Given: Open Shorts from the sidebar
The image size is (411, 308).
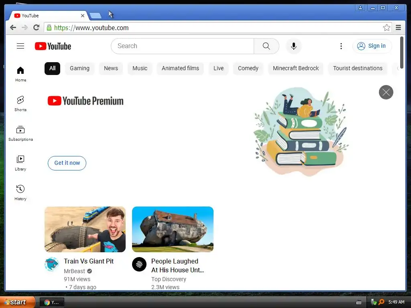Looking at the screenshot, I should (x=20, y=104).
